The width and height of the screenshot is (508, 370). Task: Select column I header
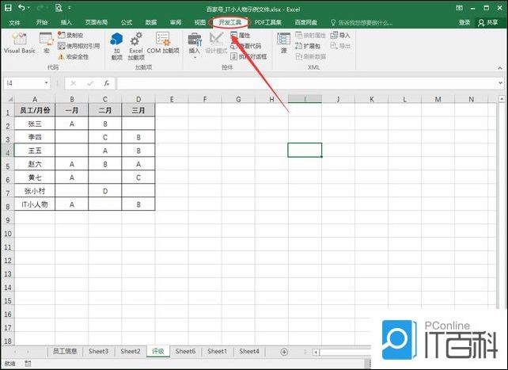pyautogui.click(x=305, y=99)
